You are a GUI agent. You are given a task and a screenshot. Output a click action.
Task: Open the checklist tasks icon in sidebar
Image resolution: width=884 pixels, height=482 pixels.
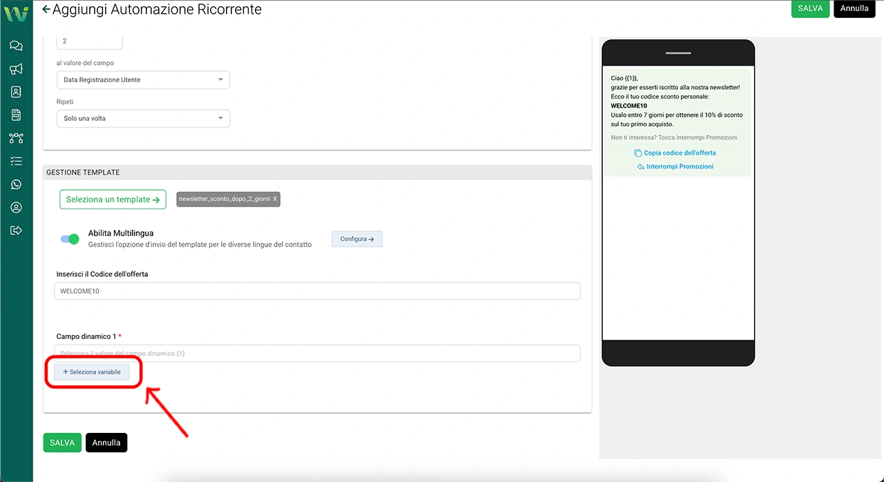click(16, 161)
